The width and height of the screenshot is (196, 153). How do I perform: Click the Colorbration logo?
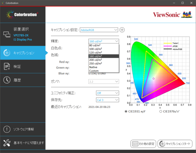(23, 14)
